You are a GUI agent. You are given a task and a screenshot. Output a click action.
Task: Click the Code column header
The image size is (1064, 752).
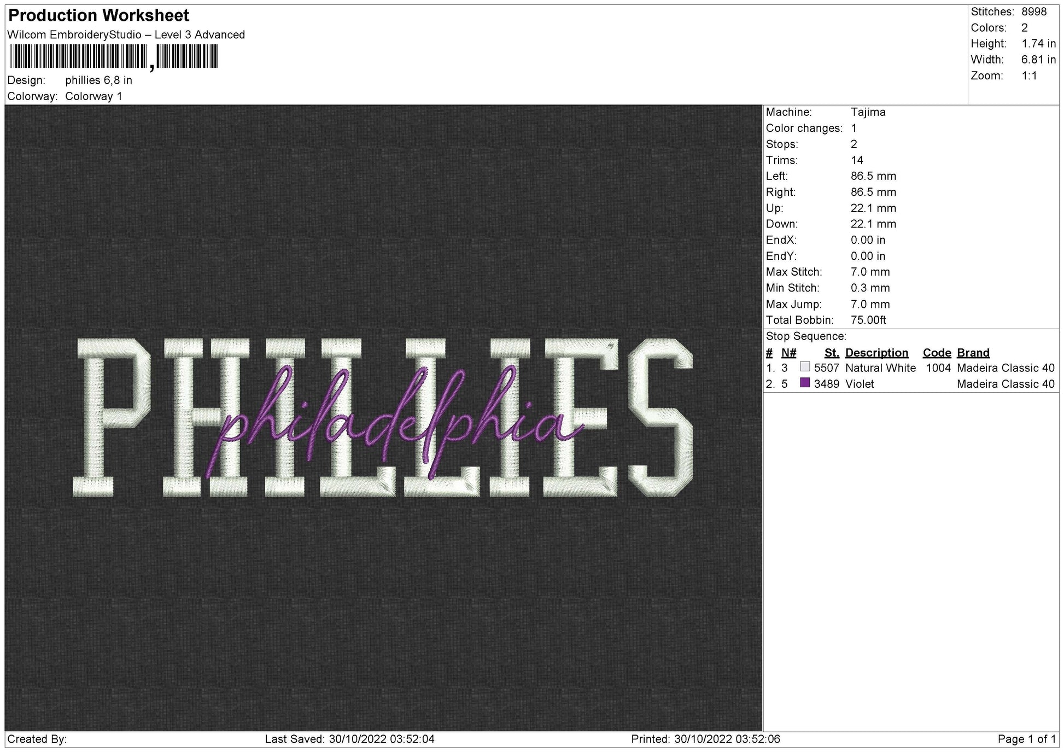tap(937, 353)
